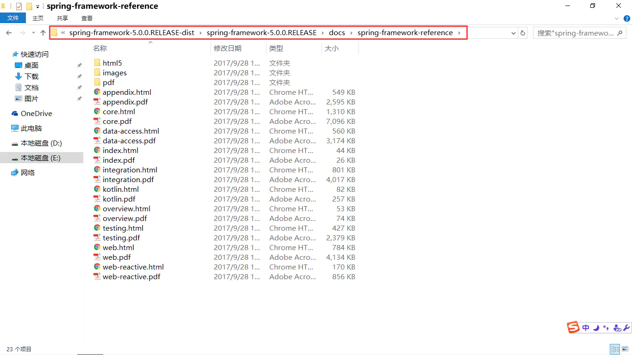Image resolution: width=632 pixels, height=355 pixels.
Task: Click the Sogou moon icon
Action: (x=596, y=327)
